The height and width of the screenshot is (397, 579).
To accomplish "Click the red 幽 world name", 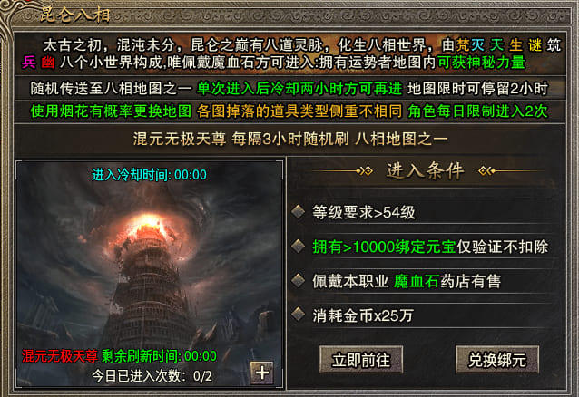I will point(47,62).
